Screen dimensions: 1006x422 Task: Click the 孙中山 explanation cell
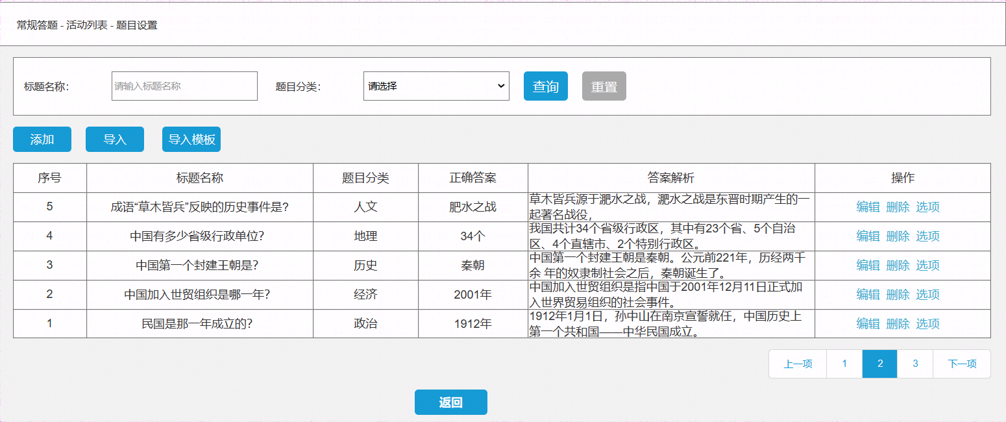[x=671, y=324]
